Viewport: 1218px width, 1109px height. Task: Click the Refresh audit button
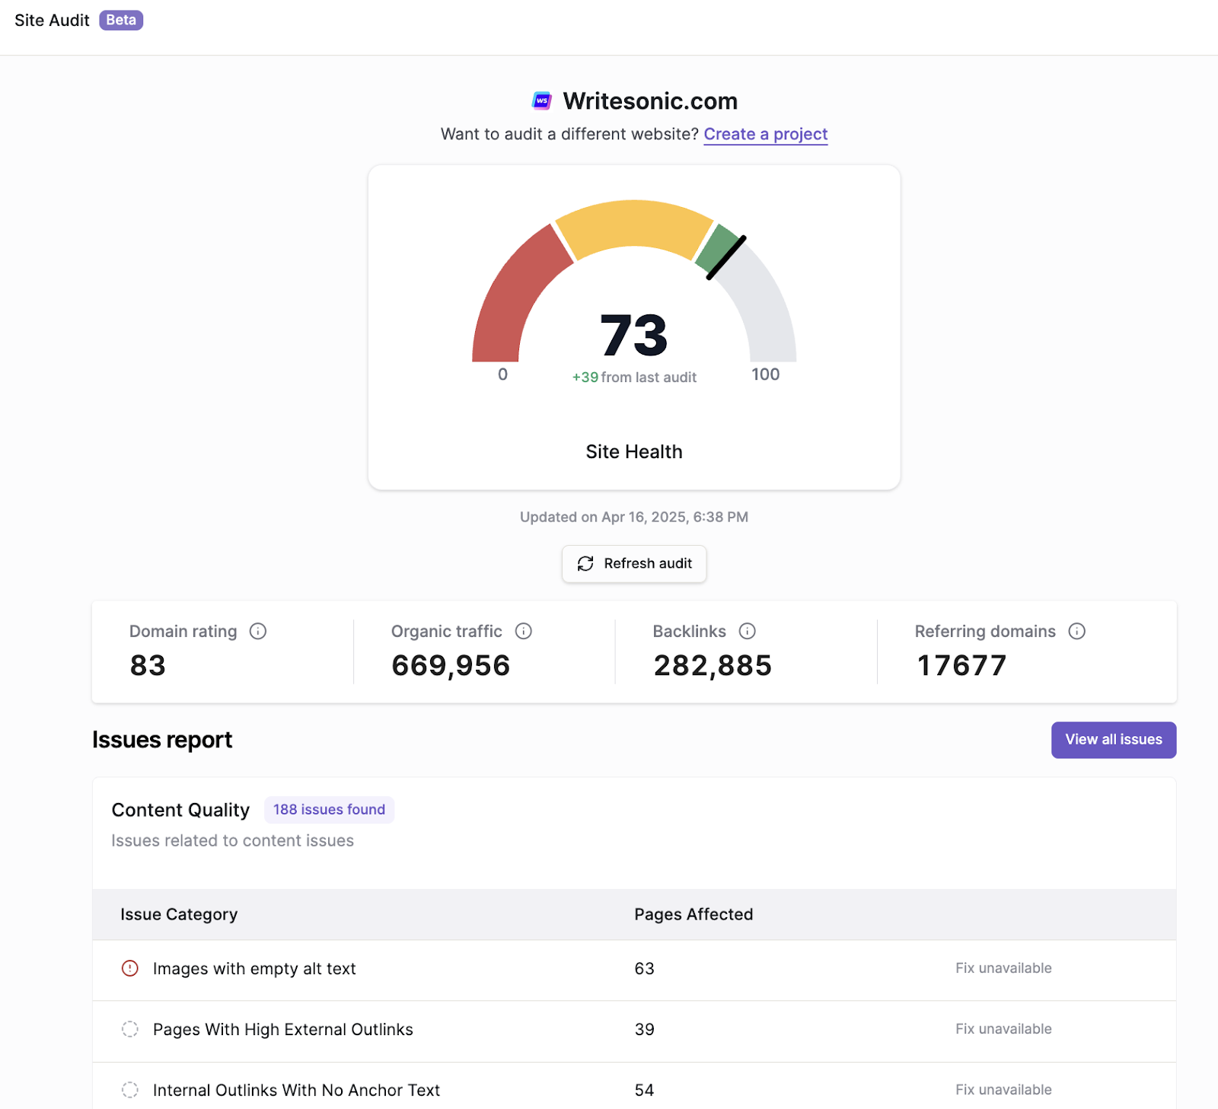pos(634,564)
